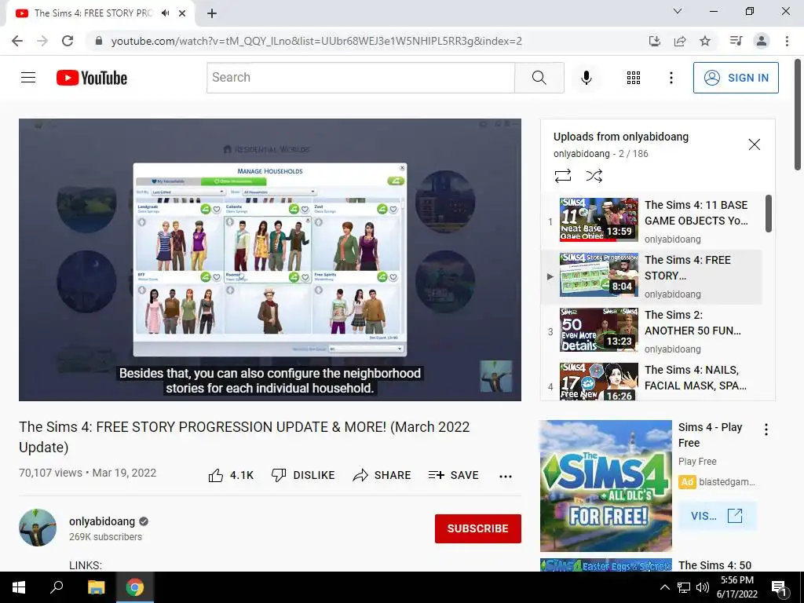Start voice search with the microphone
Screen dimensions: 804x603
(586, 78)
